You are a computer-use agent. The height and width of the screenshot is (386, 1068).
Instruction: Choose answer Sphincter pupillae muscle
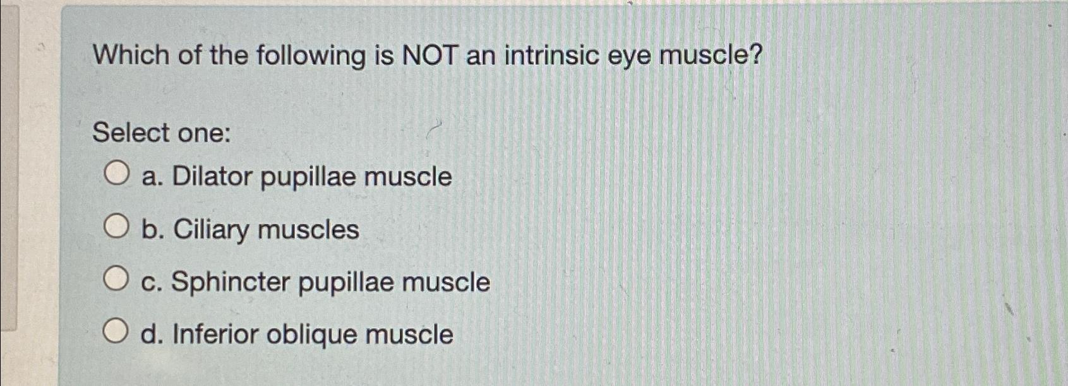pos(316,282)
